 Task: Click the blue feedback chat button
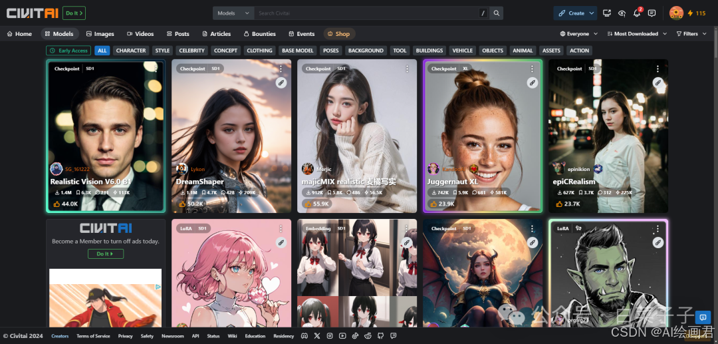[x=703, y=317]
